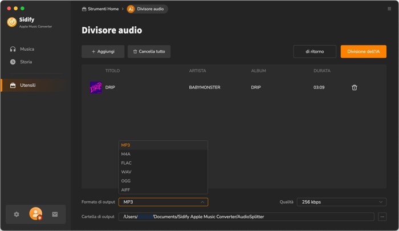The width and height of the screenshot is (399, 231).
Task: Click the DRIP title cell
Action: coord(110,87)
